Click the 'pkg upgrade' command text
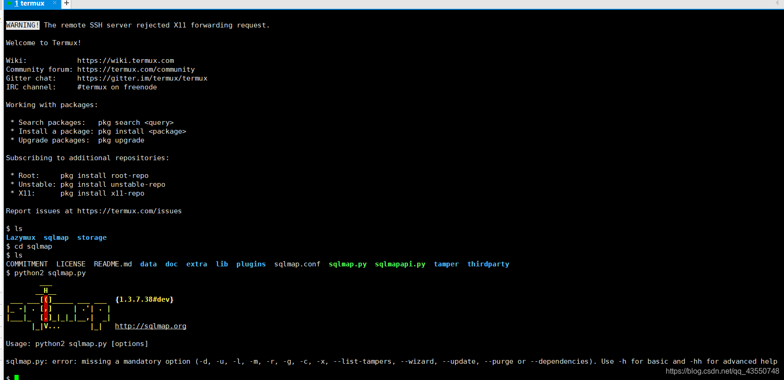 click(x=121, y=140)
